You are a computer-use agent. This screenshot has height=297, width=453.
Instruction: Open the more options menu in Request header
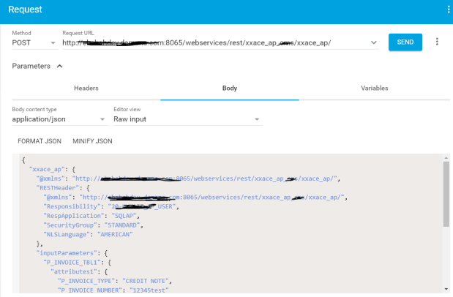coord(448,10)
